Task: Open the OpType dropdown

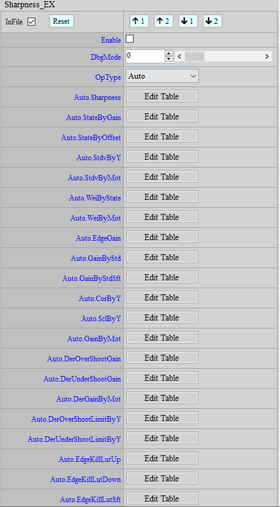Action: coord(162,76)
